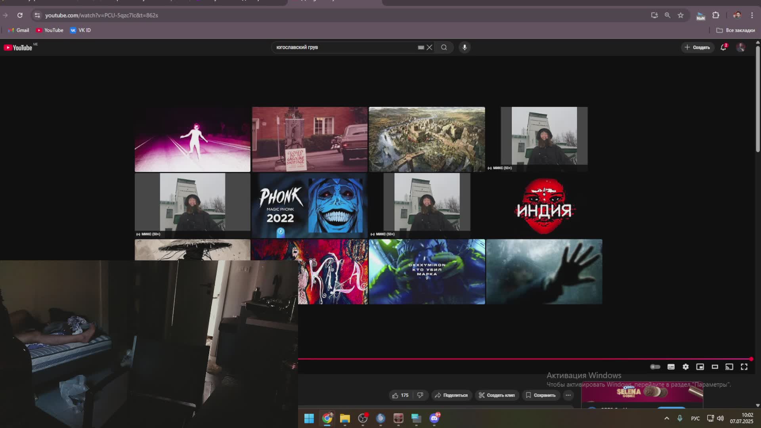Run search with magnifier button

point(444,47)
